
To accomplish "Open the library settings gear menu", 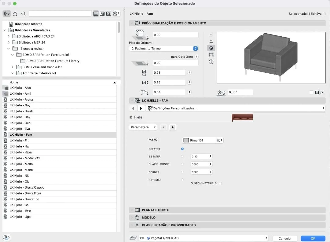I will tap(116, 14).
